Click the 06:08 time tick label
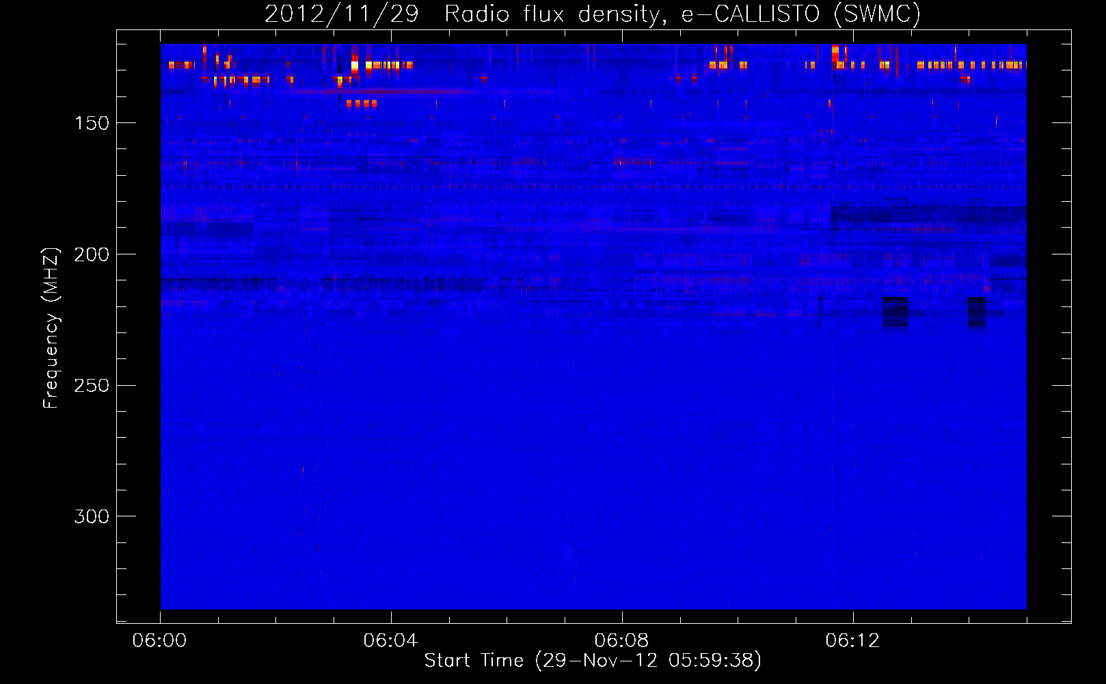Viewport: 1106px width, 684px height. pyautogui.click(x=621, y=640)
